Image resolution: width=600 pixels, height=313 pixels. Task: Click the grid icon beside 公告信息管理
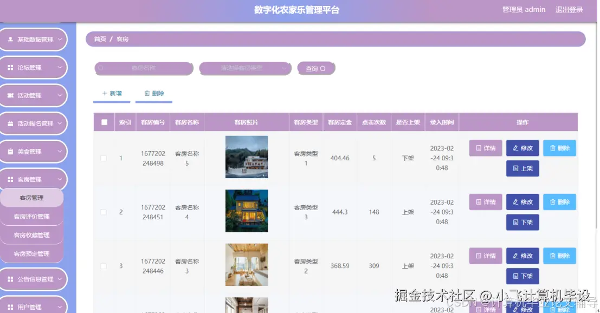point(10,279)
